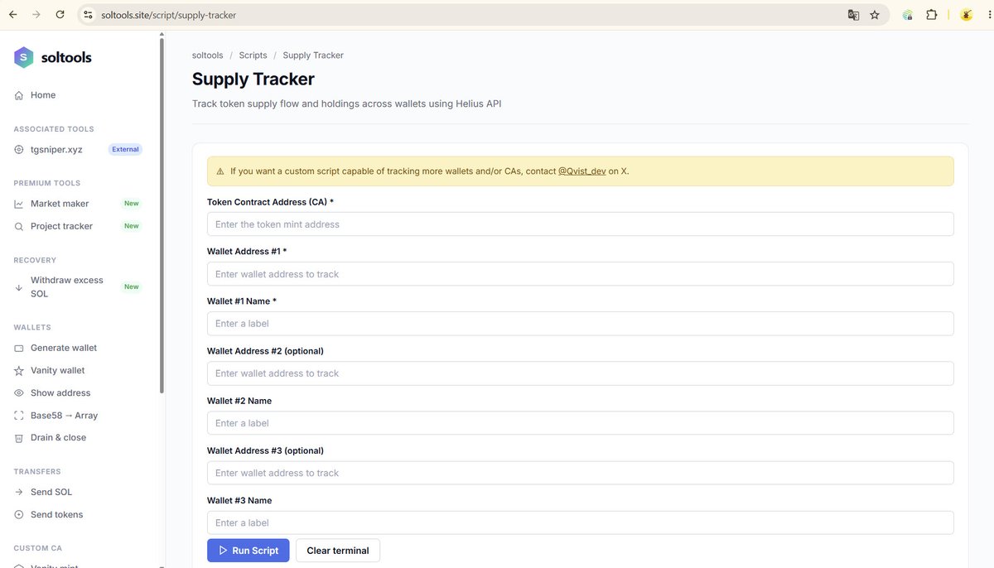
Task: Click the Send tokens plus-circle icon
Action: [x=19, y=515]
